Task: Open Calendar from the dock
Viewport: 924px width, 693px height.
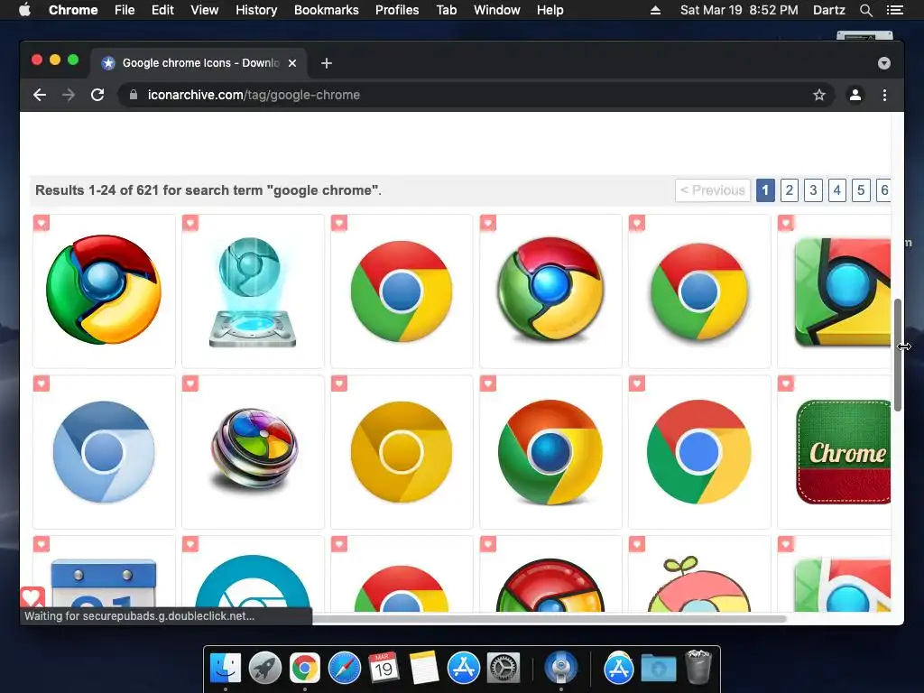Action: (383, 668)
